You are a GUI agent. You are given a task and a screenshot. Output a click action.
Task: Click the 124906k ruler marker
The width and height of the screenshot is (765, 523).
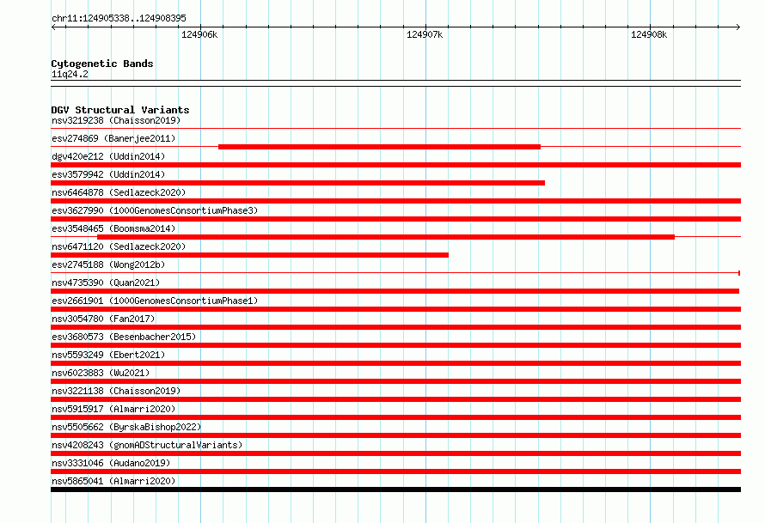[199, 34]
